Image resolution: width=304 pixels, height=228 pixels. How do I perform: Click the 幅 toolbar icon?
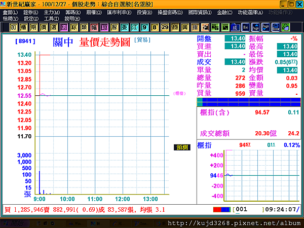[94, 27]
